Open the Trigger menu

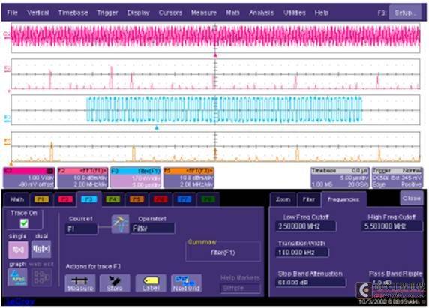click(x=107, y=13)
